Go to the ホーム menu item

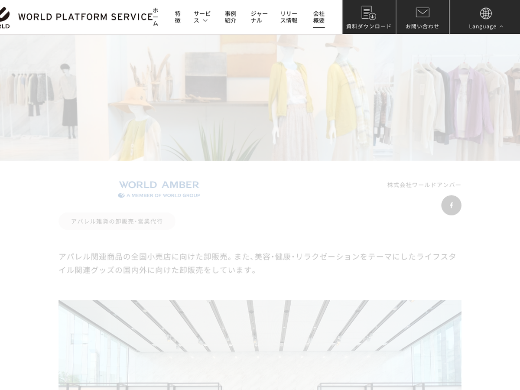[x=156, y=17]
